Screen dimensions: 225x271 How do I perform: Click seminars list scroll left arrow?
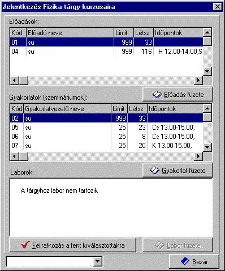tap(15, 156)
